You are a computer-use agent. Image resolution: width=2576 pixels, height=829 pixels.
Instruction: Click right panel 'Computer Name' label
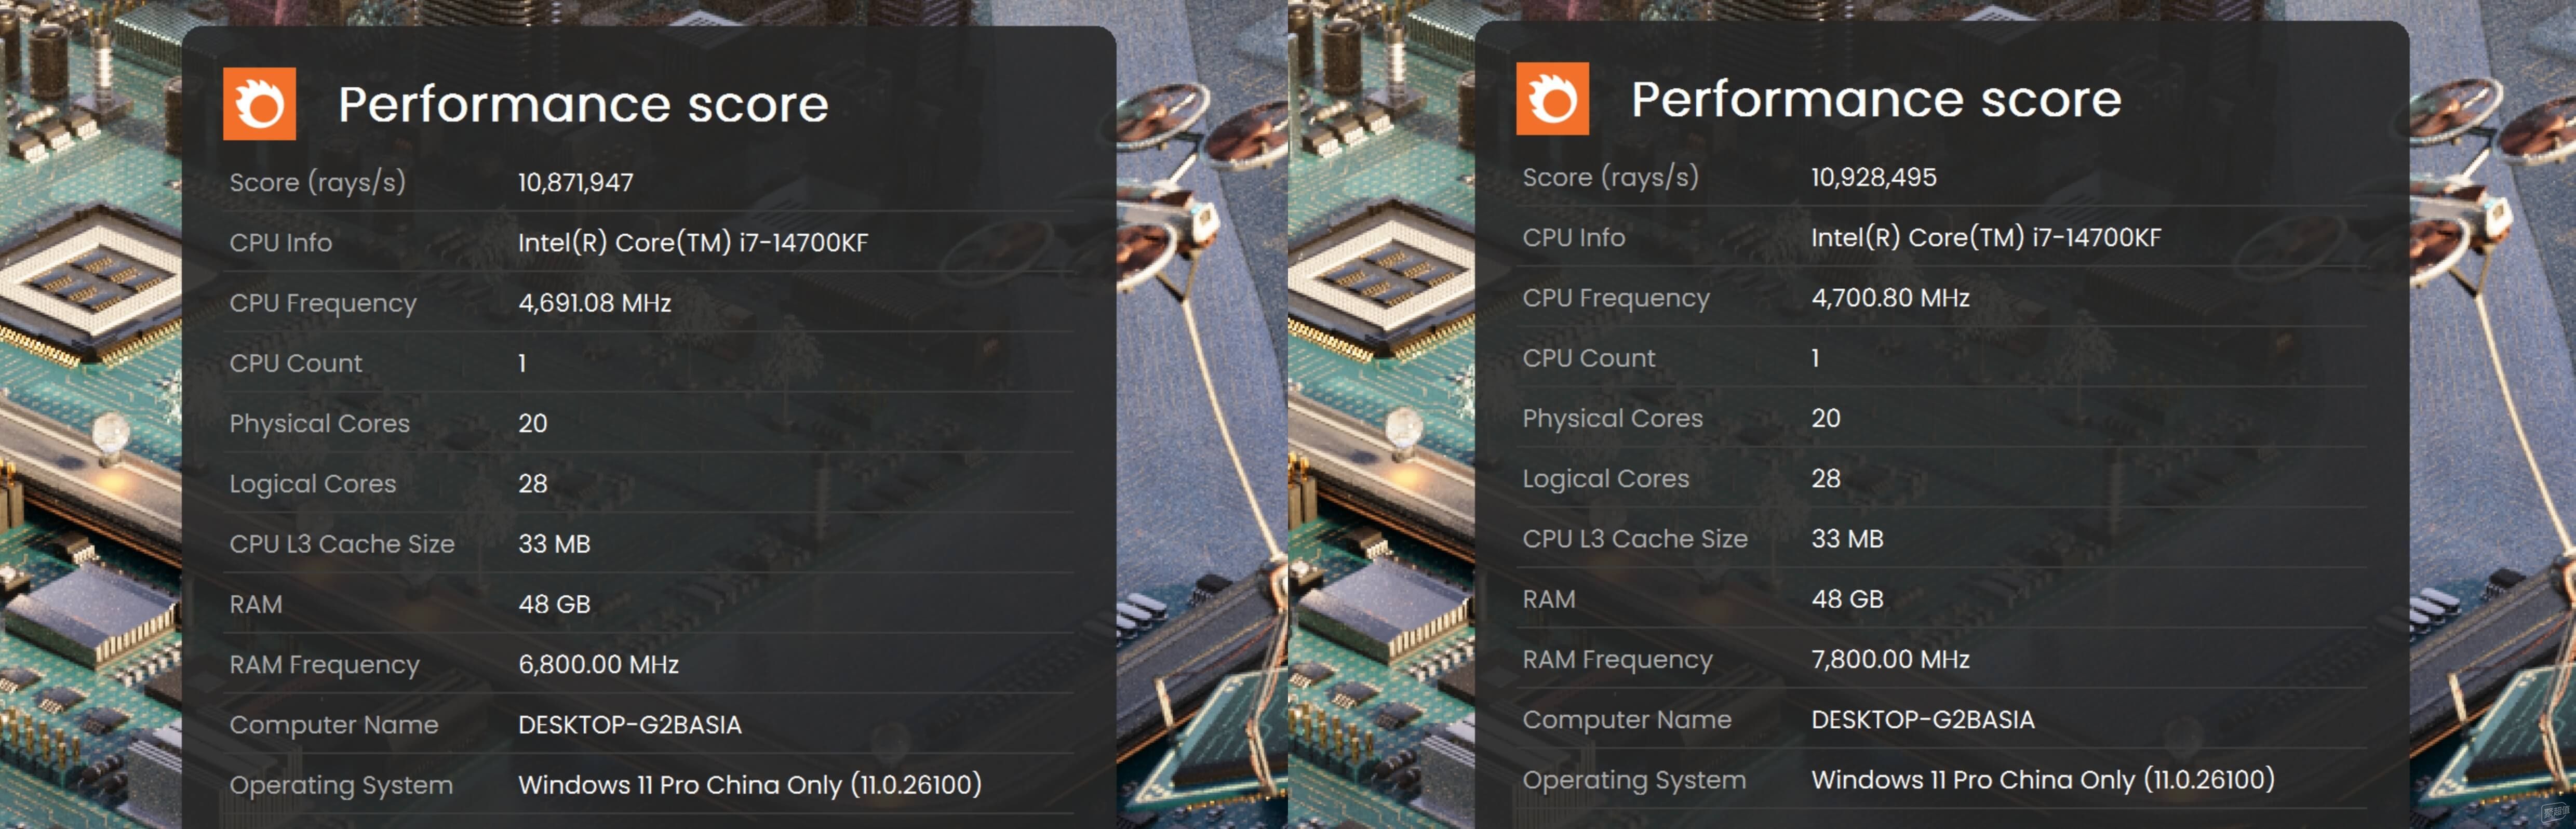[1627, 721]
